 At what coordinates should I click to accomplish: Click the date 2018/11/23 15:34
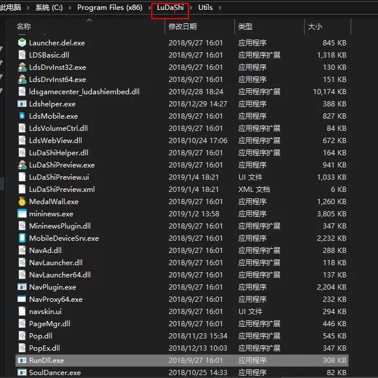(198, 336)
